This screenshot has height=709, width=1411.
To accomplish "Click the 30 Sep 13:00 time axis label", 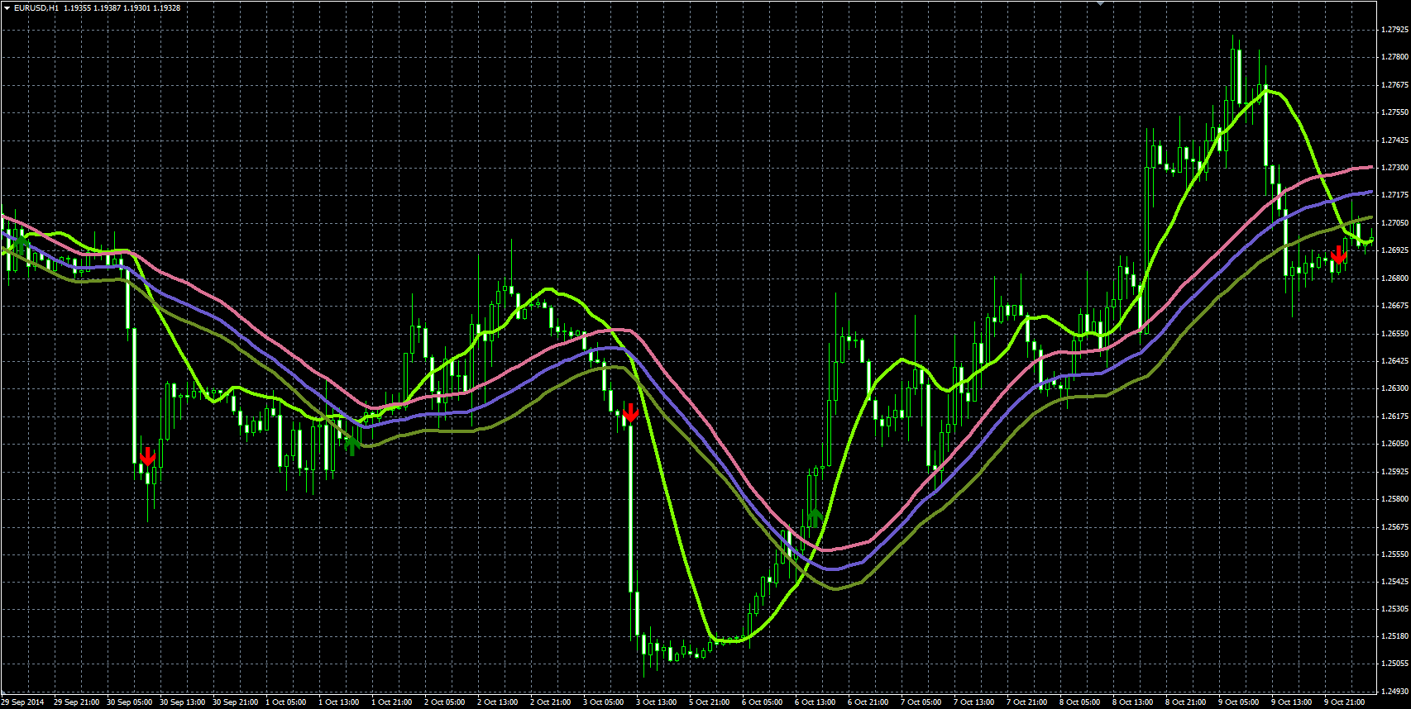I will click(183, 702).
